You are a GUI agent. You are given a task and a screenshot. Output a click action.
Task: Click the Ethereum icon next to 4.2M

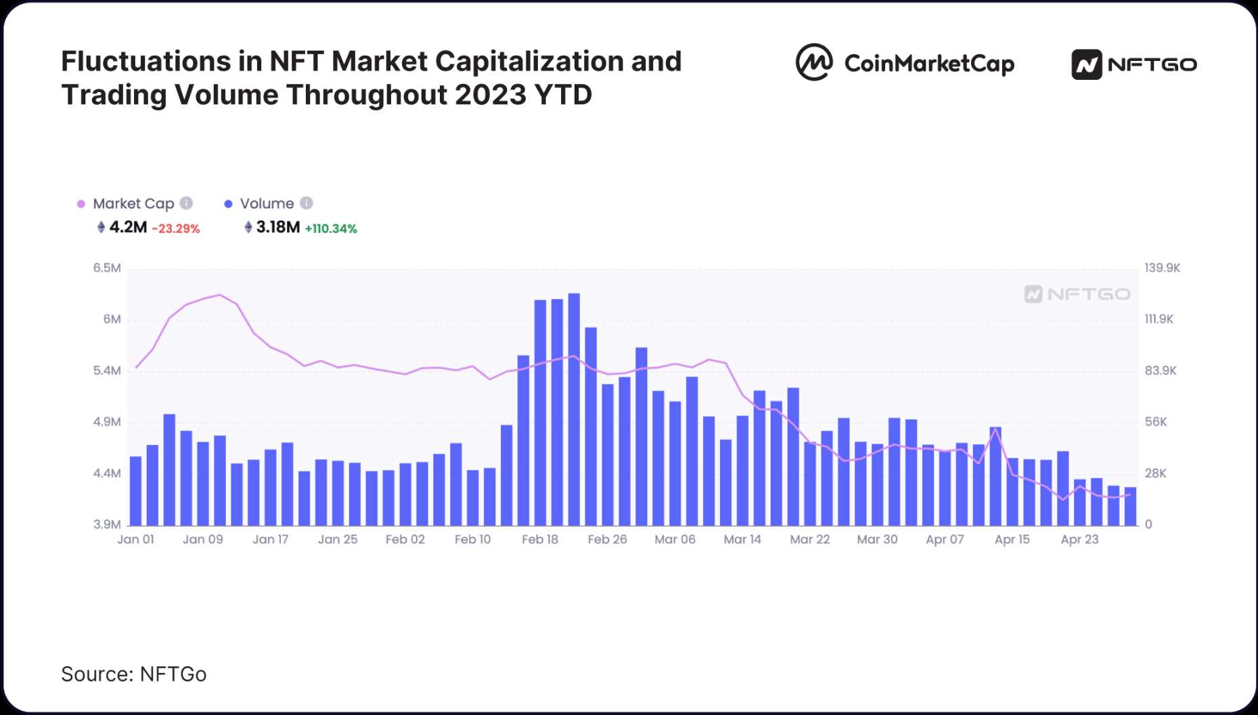pos(101,227)
